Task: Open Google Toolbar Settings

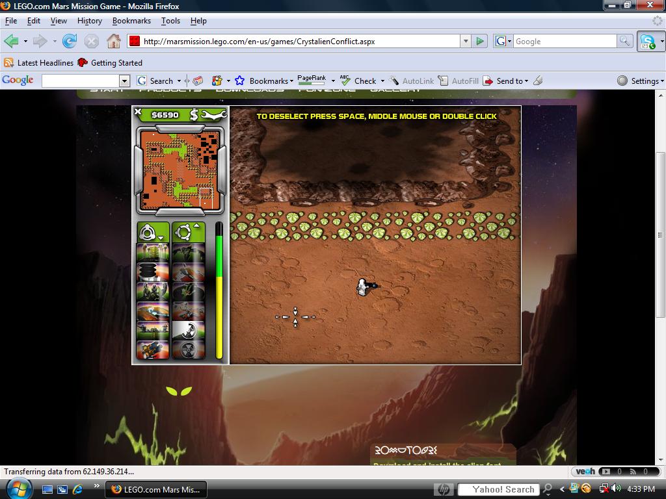Action: click(640, 81)
